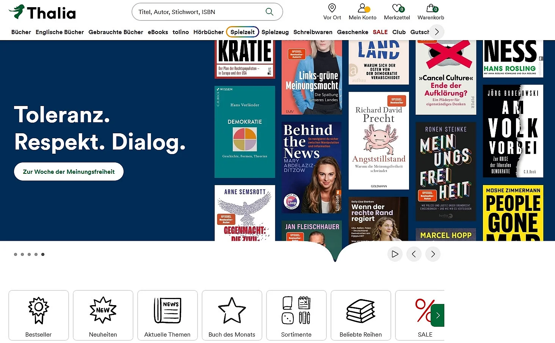Open Am Volk vorbei book cover
This screenshot has width=555, height=343.
pos(513,131)
